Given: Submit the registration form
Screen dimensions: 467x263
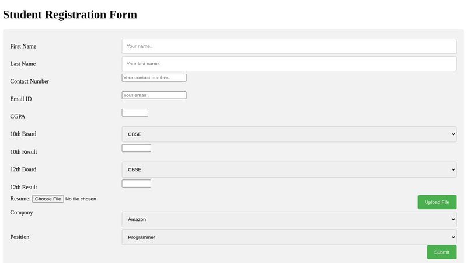Looking at the screenshot, I should pos(442,252).
